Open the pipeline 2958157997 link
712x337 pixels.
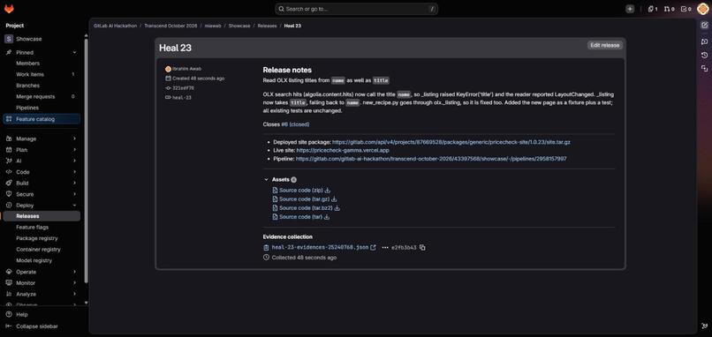point(431,159)
